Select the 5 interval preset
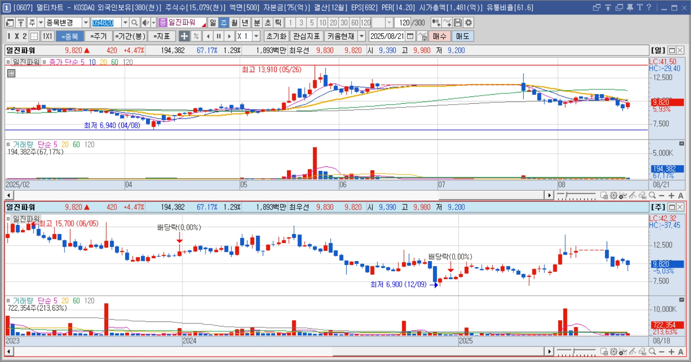This screenshot has width=691, height=362. [312, 23]
